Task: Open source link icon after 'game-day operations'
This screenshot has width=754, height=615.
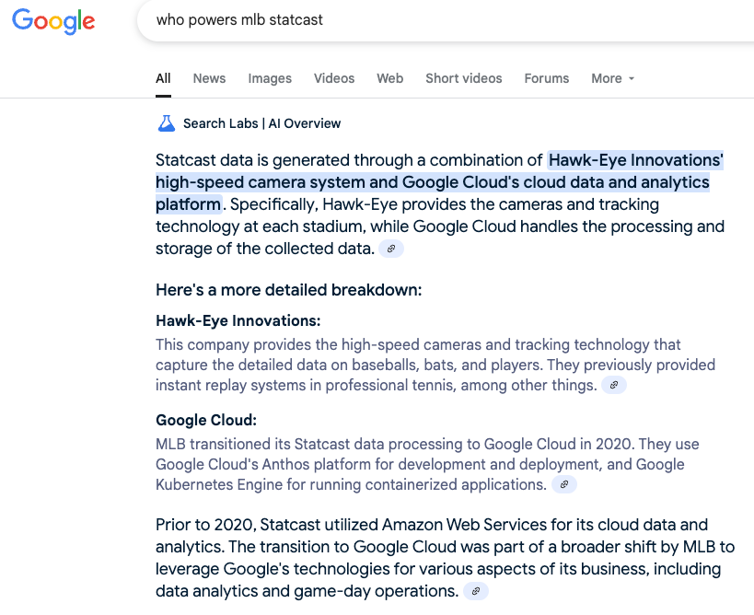Action: point(476,591)
